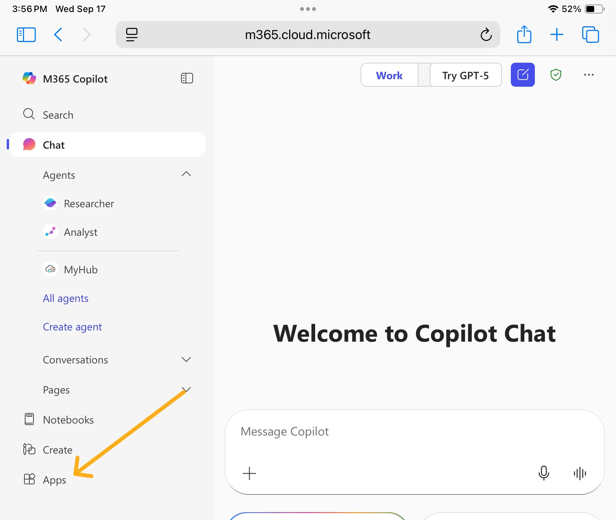Open the new chat compose icon
The image size is (616, 520).
[x=522, y=75]
